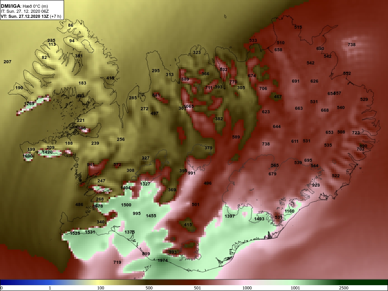
Task: Click the 991 value on the map
Action: coord(192,173)
